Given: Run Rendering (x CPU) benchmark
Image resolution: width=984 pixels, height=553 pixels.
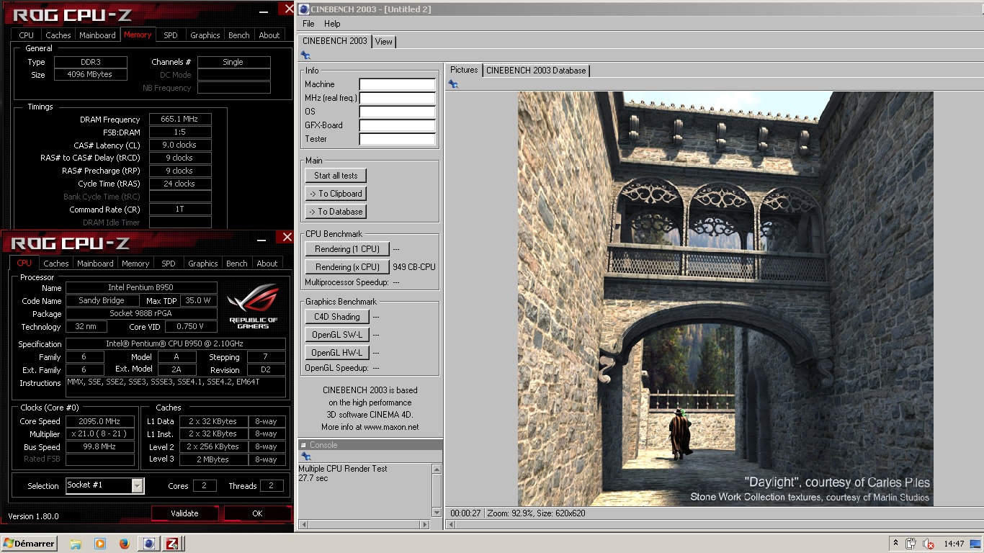Looking at the screenshot, I should pos(347,267).
